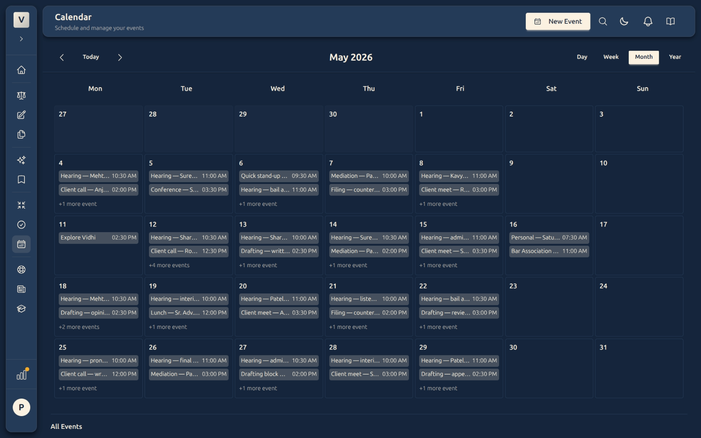Open the P profile avatar
Image resolution: width=701 pixels, height=438 pixels.
click(x=21, y=407)
